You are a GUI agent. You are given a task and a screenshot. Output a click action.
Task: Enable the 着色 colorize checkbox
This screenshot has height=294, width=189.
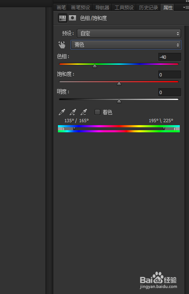point(97,112)
